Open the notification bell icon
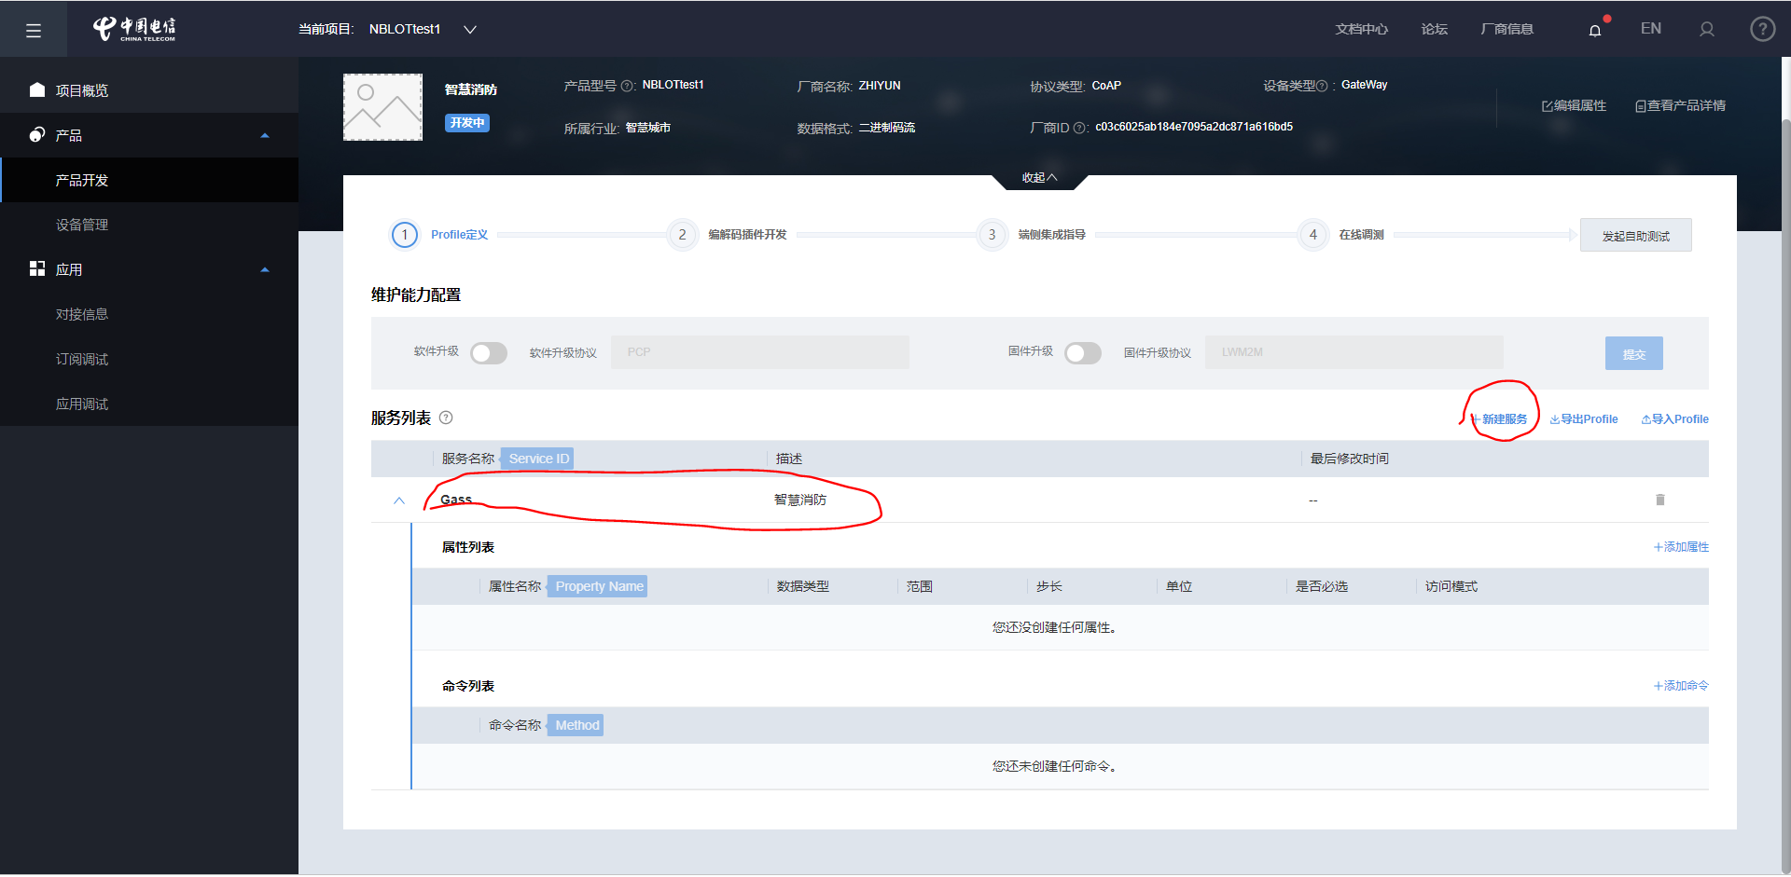The width and height of the screenshot is (1791, 877). 1595,30
